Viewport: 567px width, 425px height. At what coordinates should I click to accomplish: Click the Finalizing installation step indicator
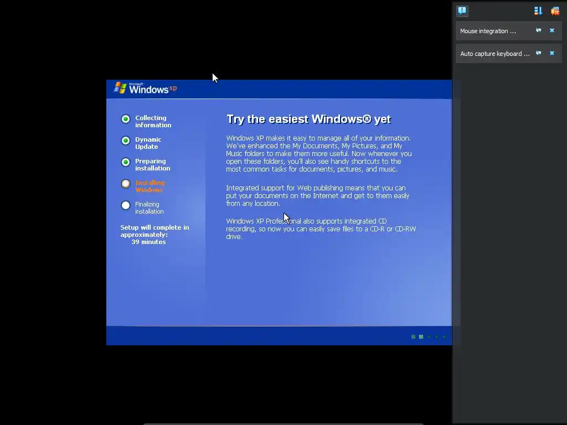click(x=126, y=205)
